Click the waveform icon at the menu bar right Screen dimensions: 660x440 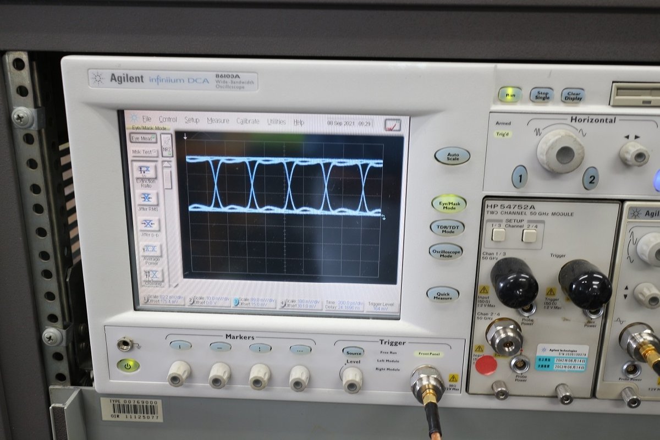392,125
